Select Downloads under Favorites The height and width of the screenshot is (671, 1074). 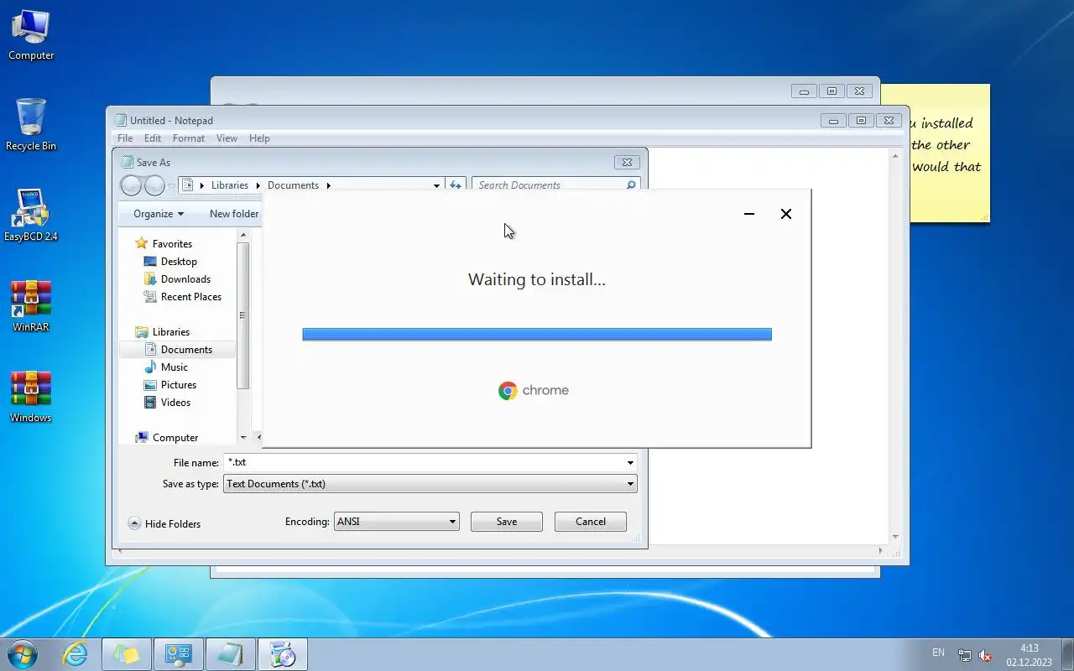[185, 279]
